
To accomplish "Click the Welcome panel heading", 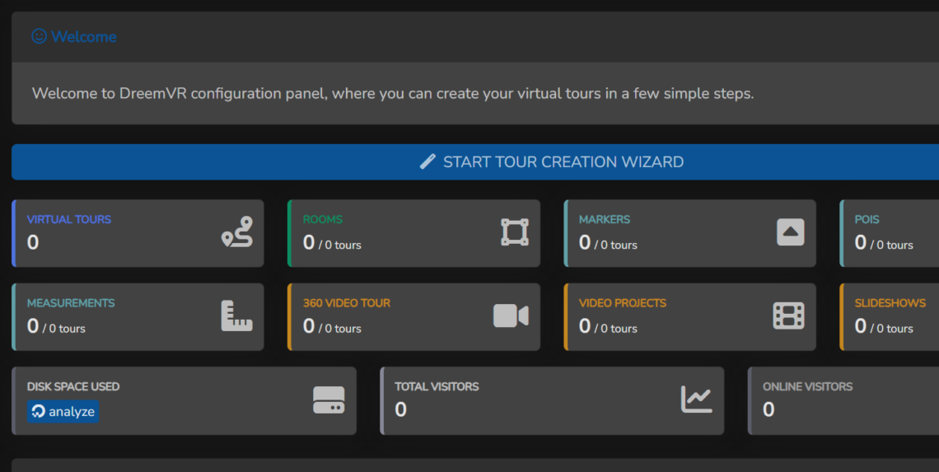I will (x=83, y=36).
